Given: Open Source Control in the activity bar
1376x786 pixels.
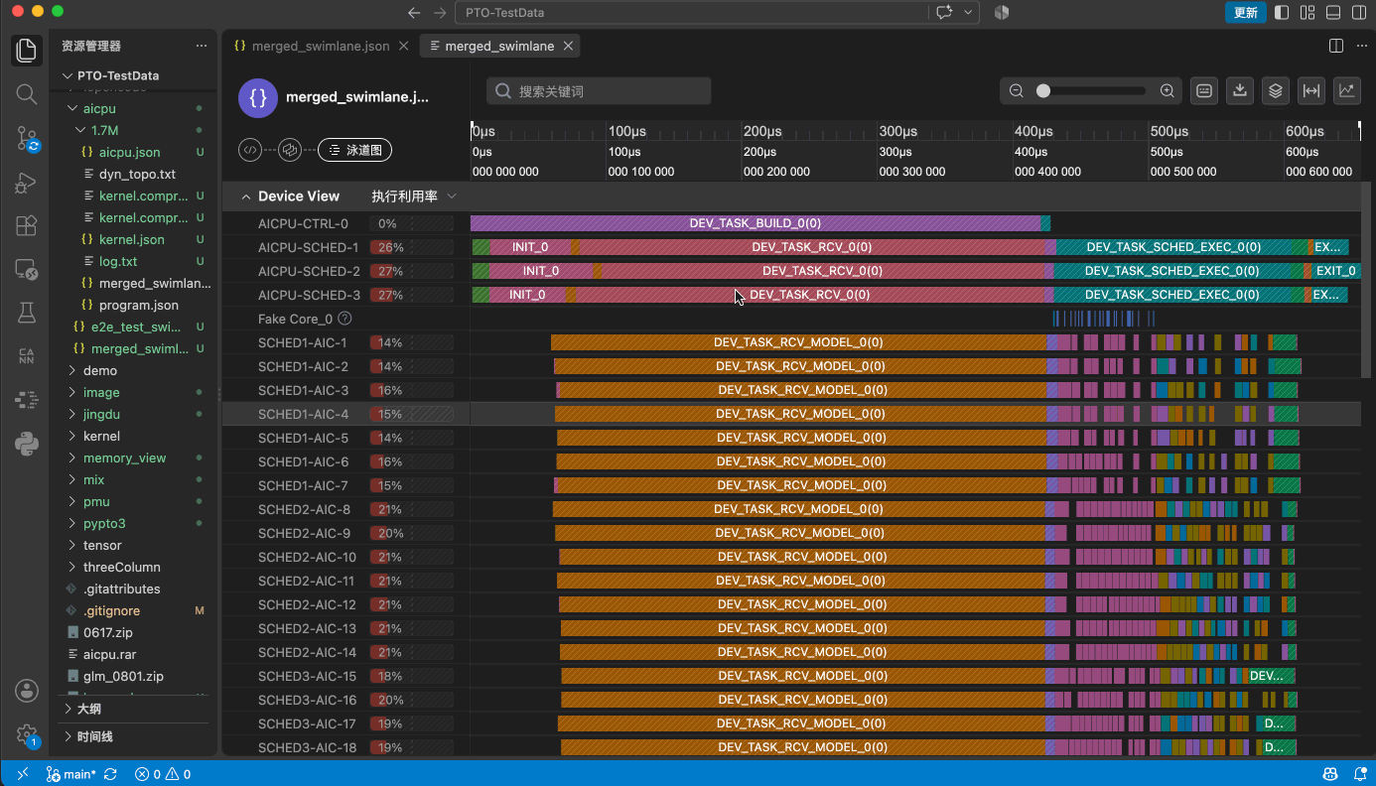Looking at the screenshot, I should [27, 138].
